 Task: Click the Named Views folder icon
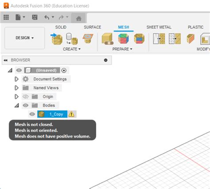coord(26,88)
